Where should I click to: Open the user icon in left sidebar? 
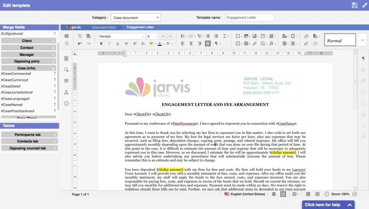(x=66, y=92)
